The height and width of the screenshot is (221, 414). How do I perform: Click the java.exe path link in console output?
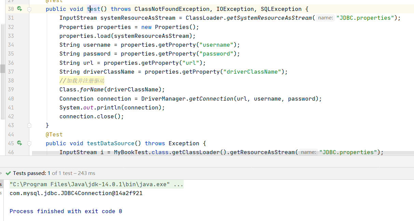(89, 184)
